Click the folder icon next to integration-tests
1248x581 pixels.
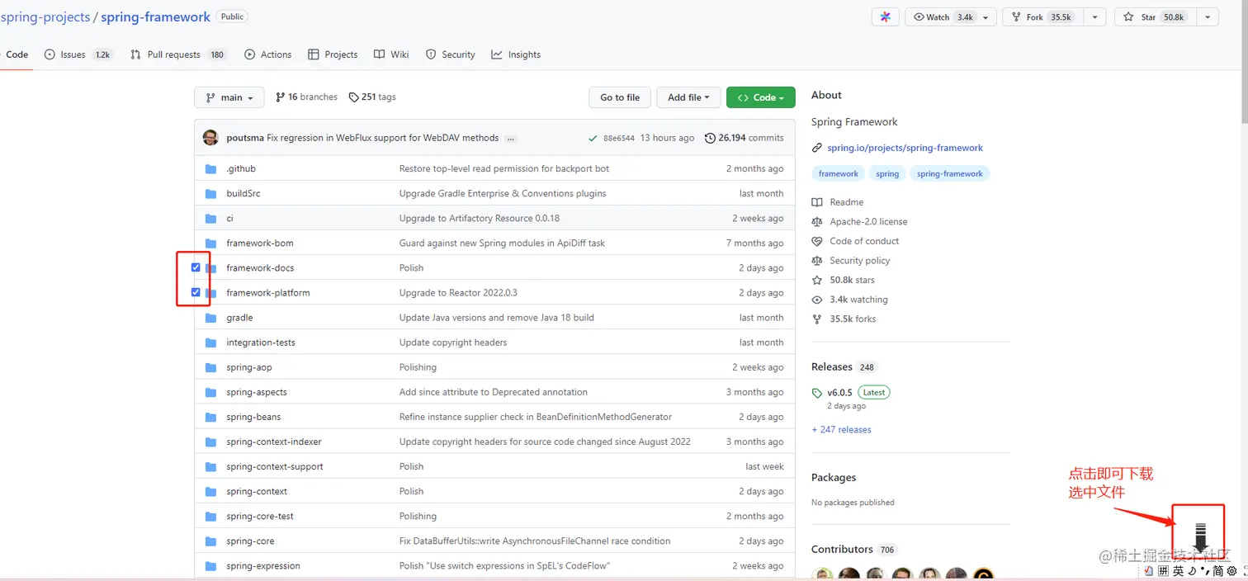210,342
